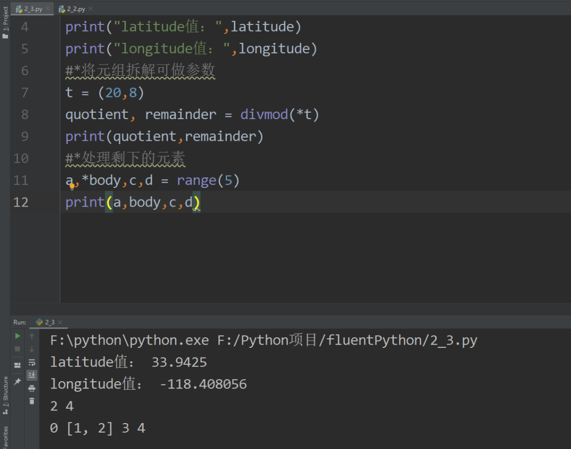Open Restore Layout icon in Run panel
Viewport: 571px width, 449px height.
point(17,365)
